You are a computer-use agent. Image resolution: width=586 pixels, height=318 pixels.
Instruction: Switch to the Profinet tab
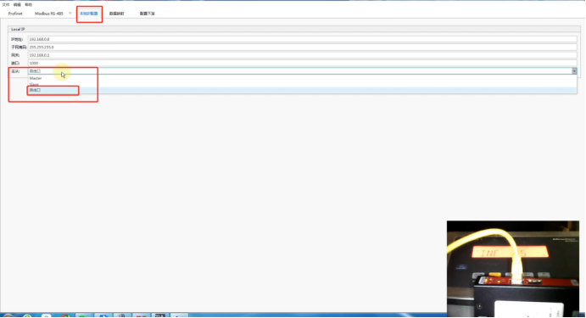point(15,14)
